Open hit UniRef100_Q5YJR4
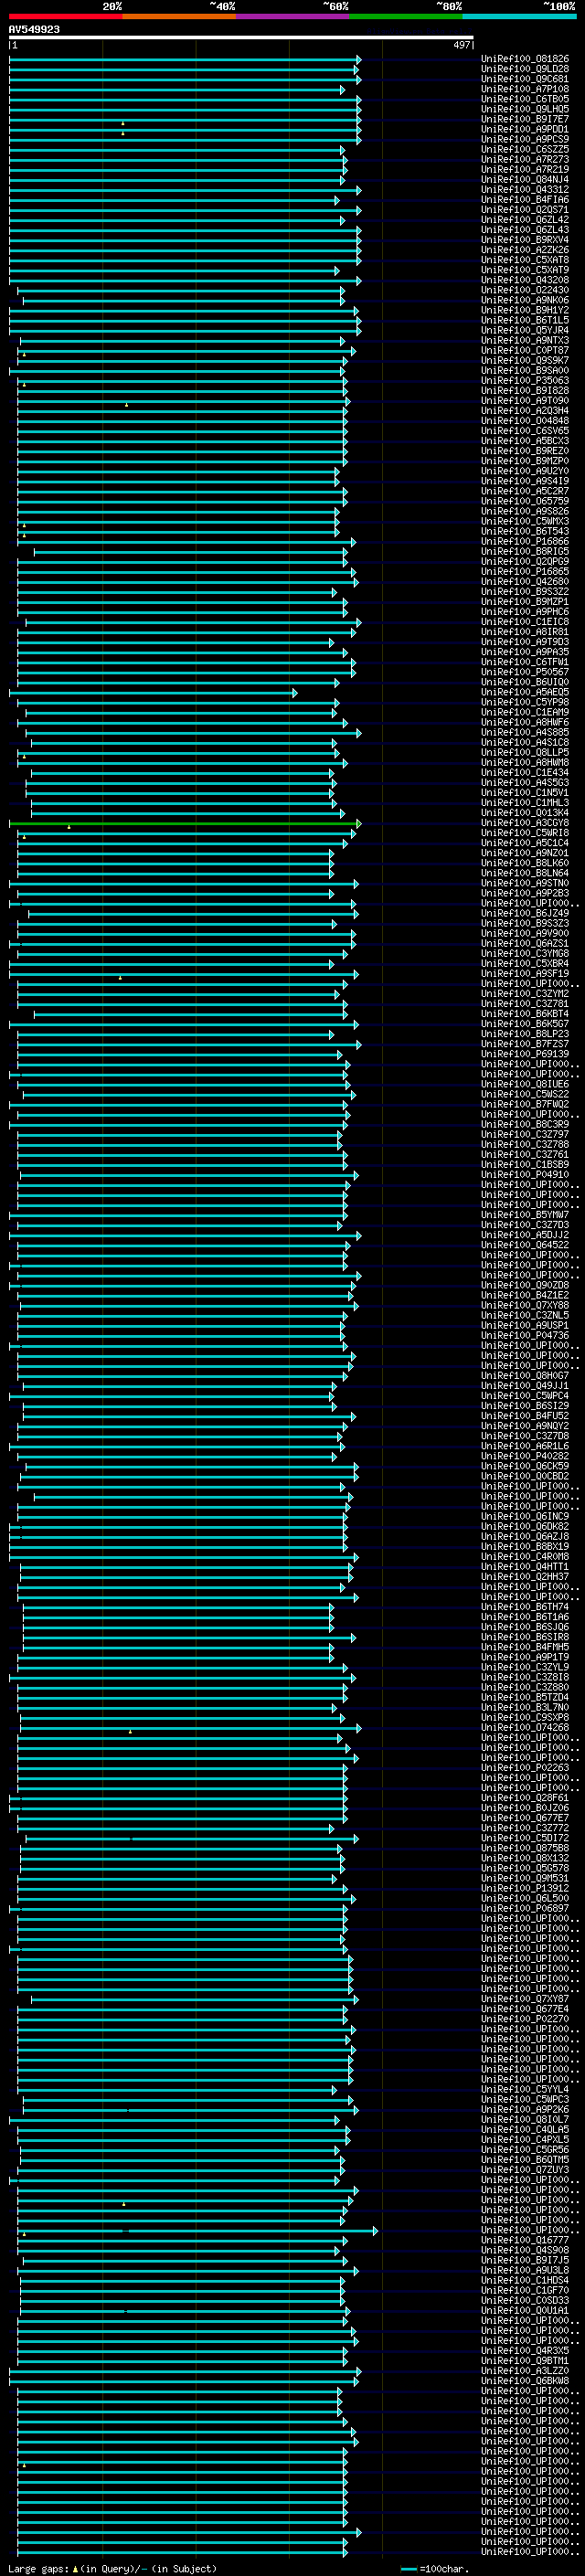Viewport: 585px width, 2576px height. [525, 330]
